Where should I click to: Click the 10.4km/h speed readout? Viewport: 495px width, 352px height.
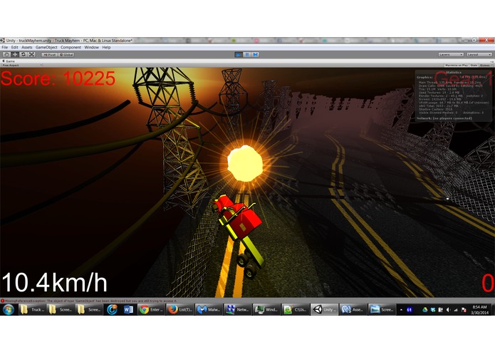coord(55,283)
